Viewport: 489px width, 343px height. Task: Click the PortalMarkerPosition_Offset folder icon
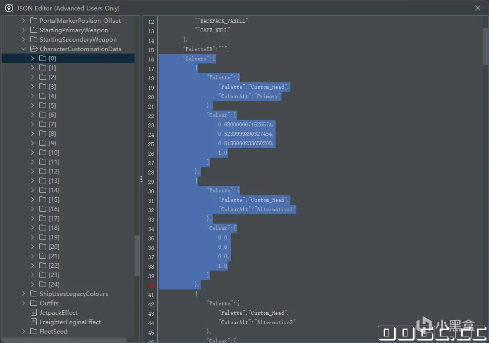(34, 20)
